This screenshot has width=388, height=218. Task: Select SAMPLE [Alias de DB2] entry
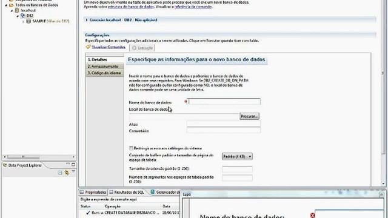point(51,21)
